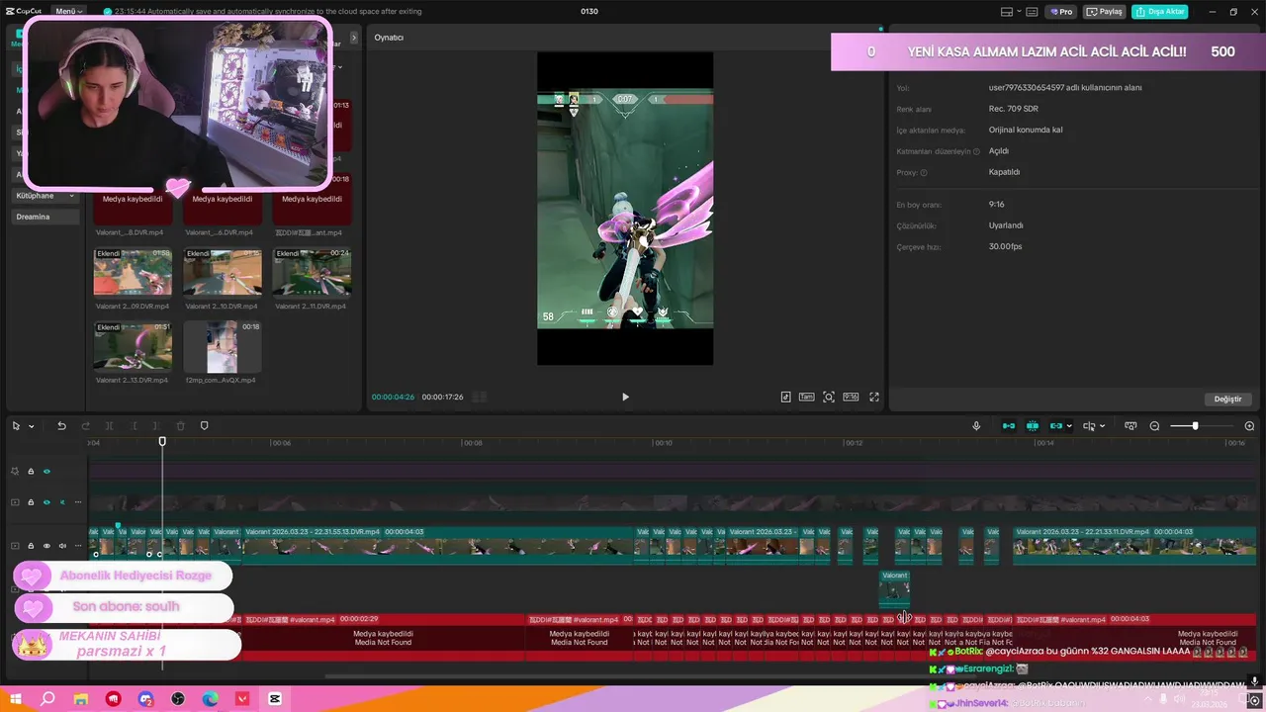Open the Menü dropdown
Image resolution: width=1266 pixels, height=712 pixels.
point(69,11)
